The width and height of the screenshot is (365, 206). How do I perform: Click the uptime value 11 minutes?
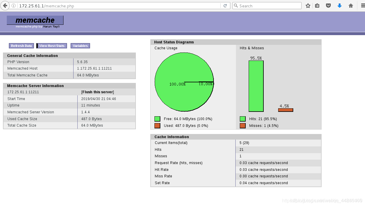click(91, 105)
